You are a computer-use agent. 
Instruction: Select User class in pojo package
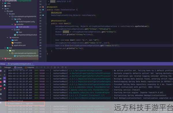click(x=20, y=32)
